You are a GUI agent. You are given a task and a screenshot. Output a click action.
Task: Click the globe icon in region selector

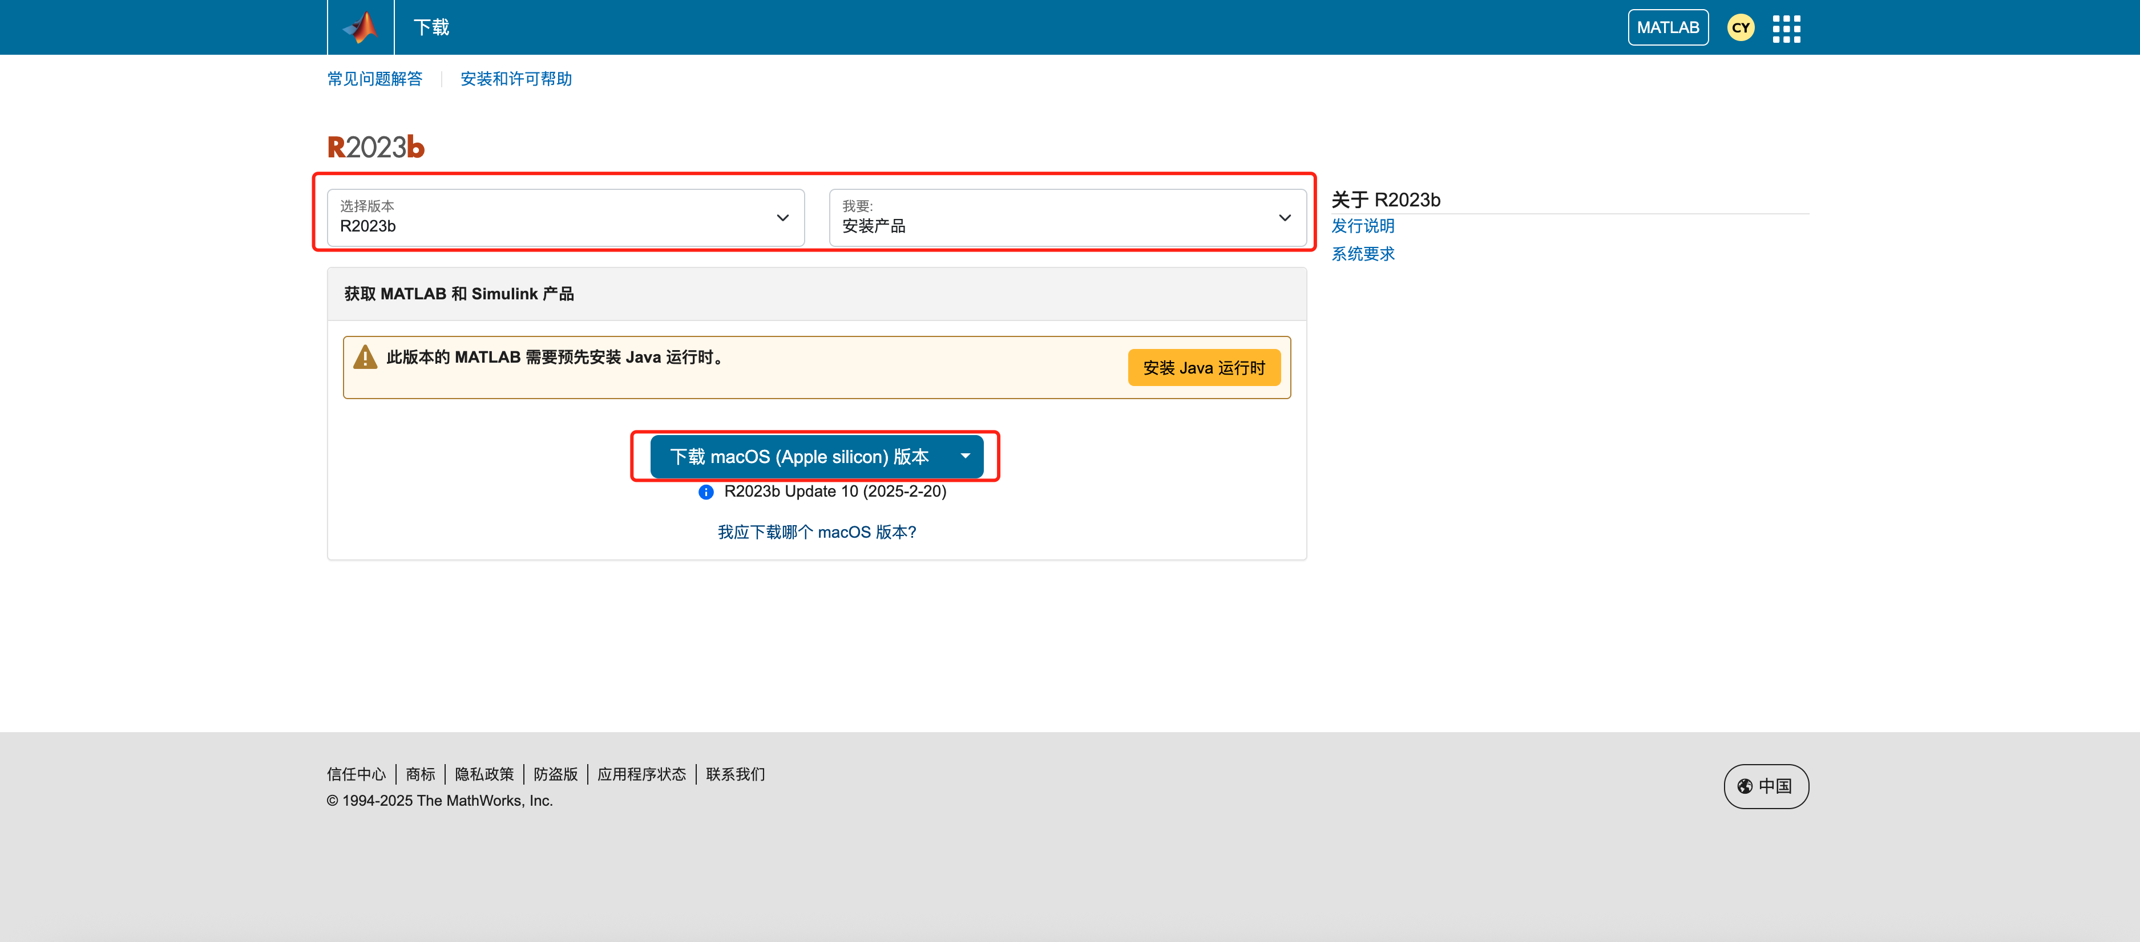tap(1745, 786)
